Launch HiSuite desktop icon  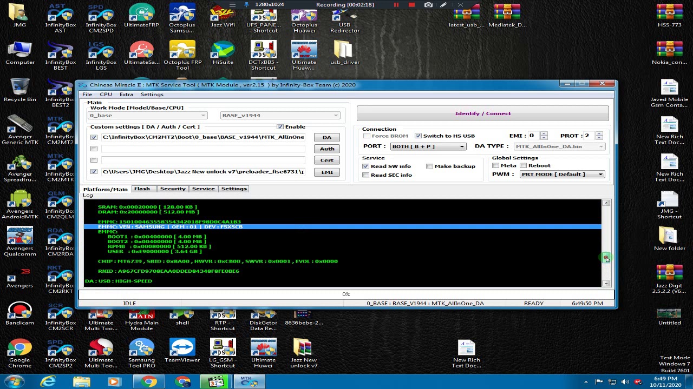tap(223, 53)
